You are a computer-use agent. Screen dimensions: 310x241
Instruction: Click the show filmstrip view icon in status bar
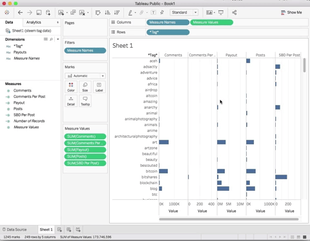tap(298, 237)
